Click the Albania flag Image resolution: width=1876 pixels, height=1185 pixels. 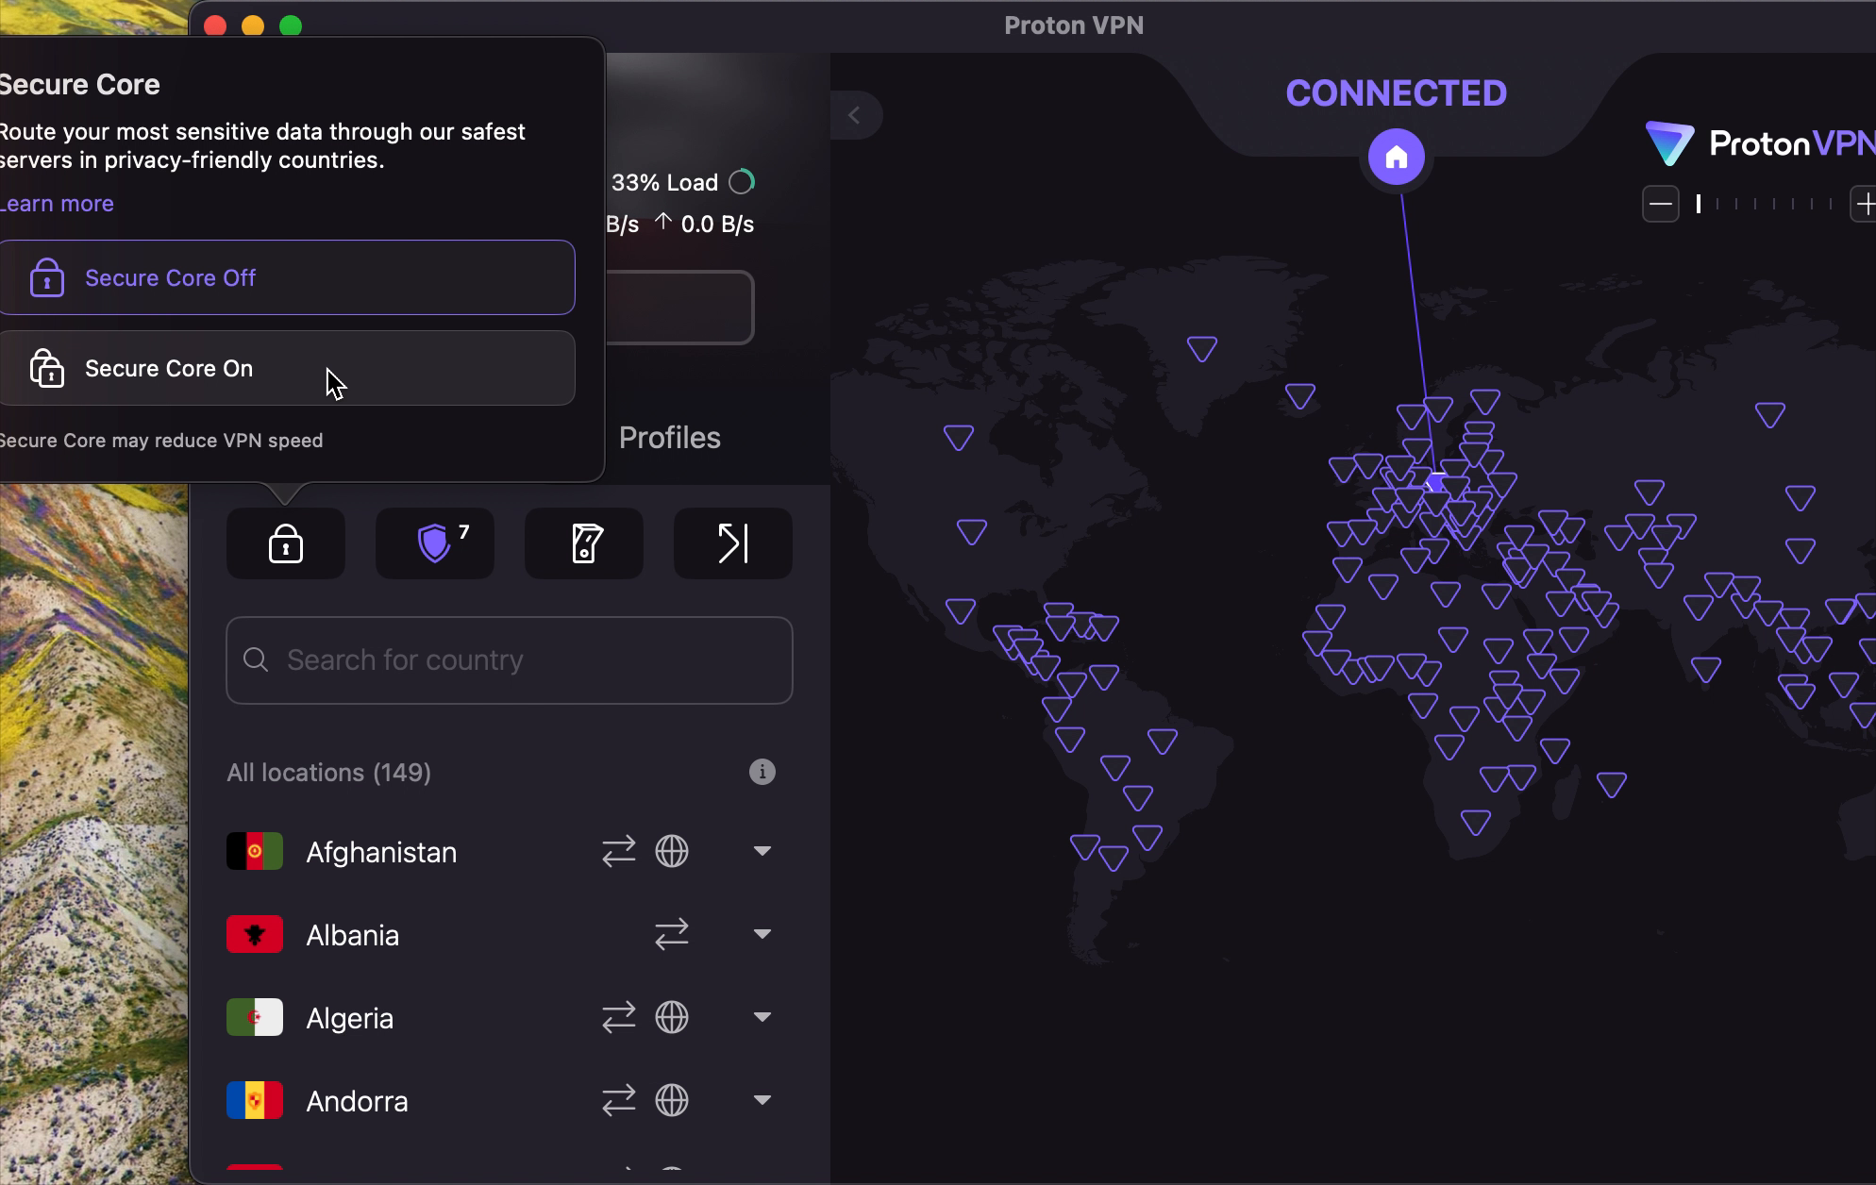(x=255, y=935)
